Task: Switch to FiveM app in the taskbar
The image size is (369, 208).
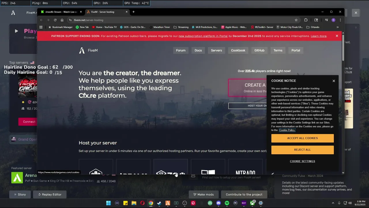Action: (167, 203)
